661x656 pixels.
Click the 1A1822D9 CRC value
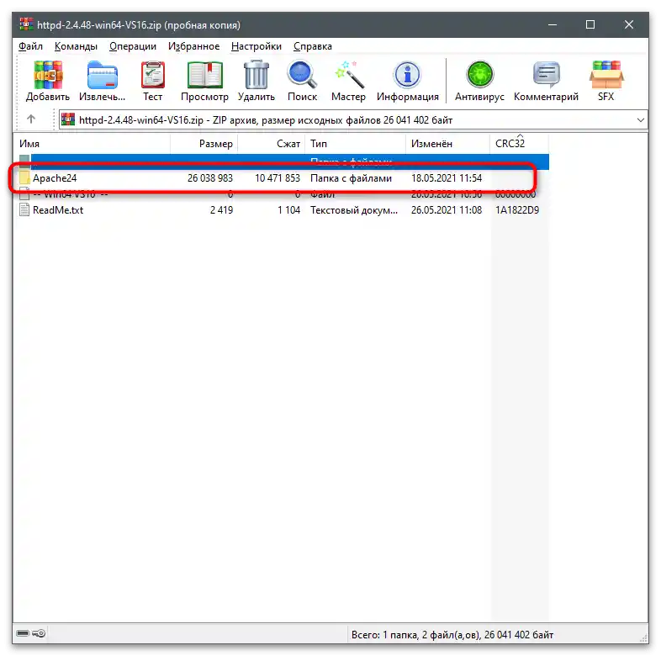click(x=517, y=210)
